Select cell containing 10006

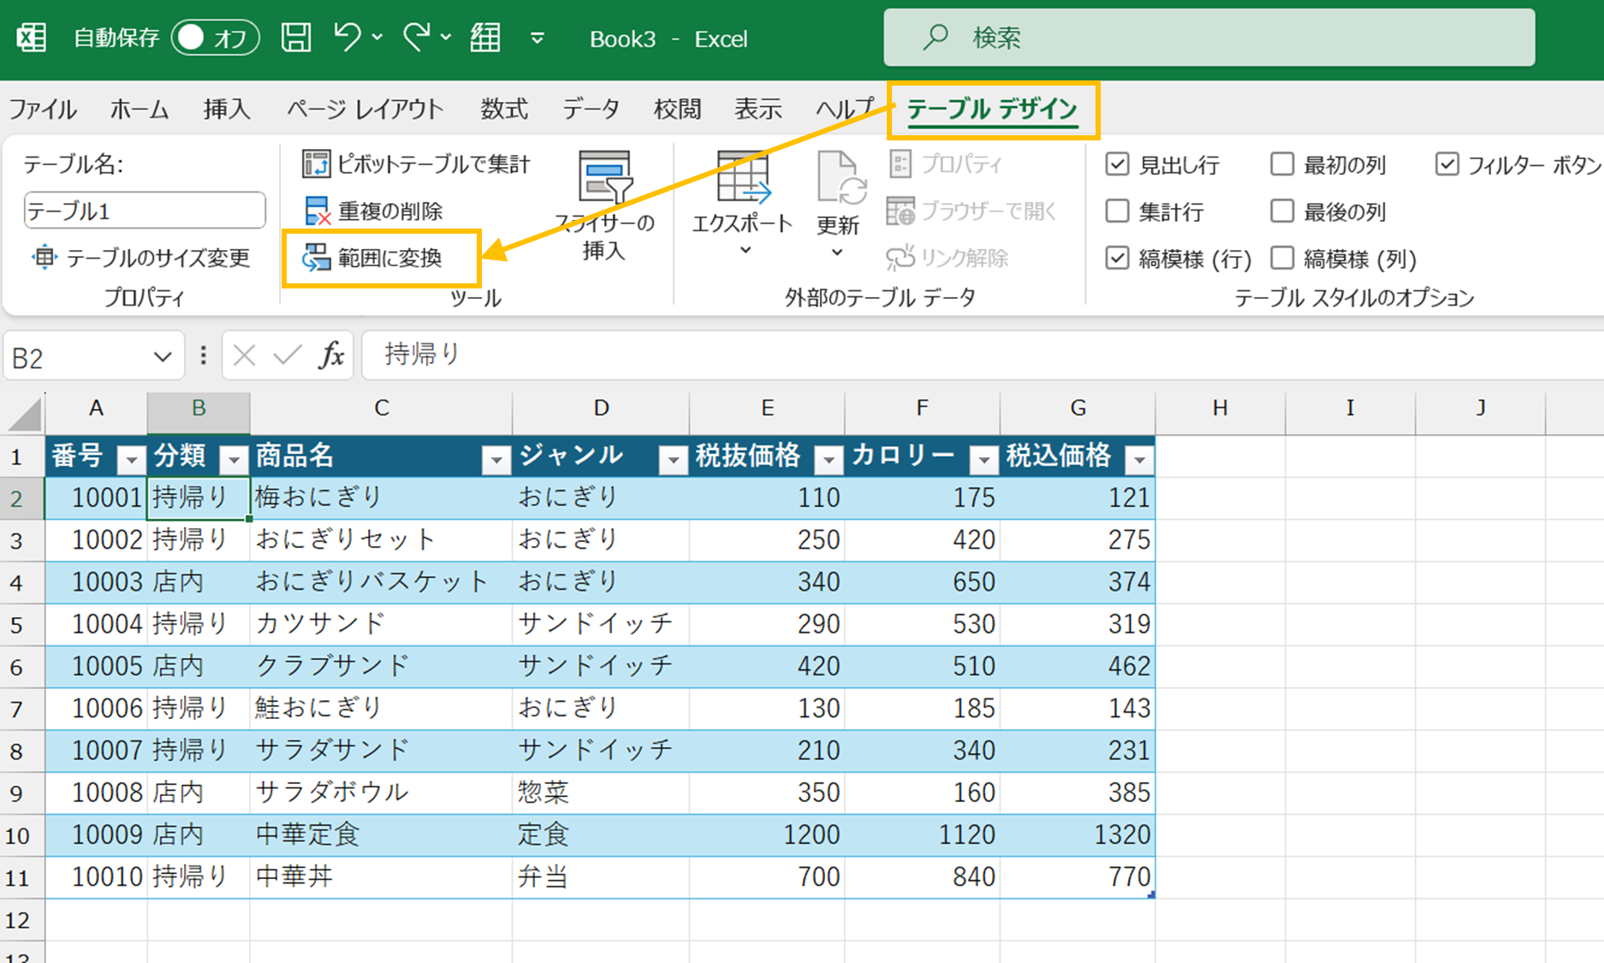tap(97, 708)
